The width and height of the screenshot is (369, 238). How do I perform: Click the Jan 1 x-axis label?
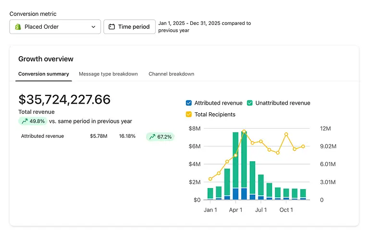210,210
